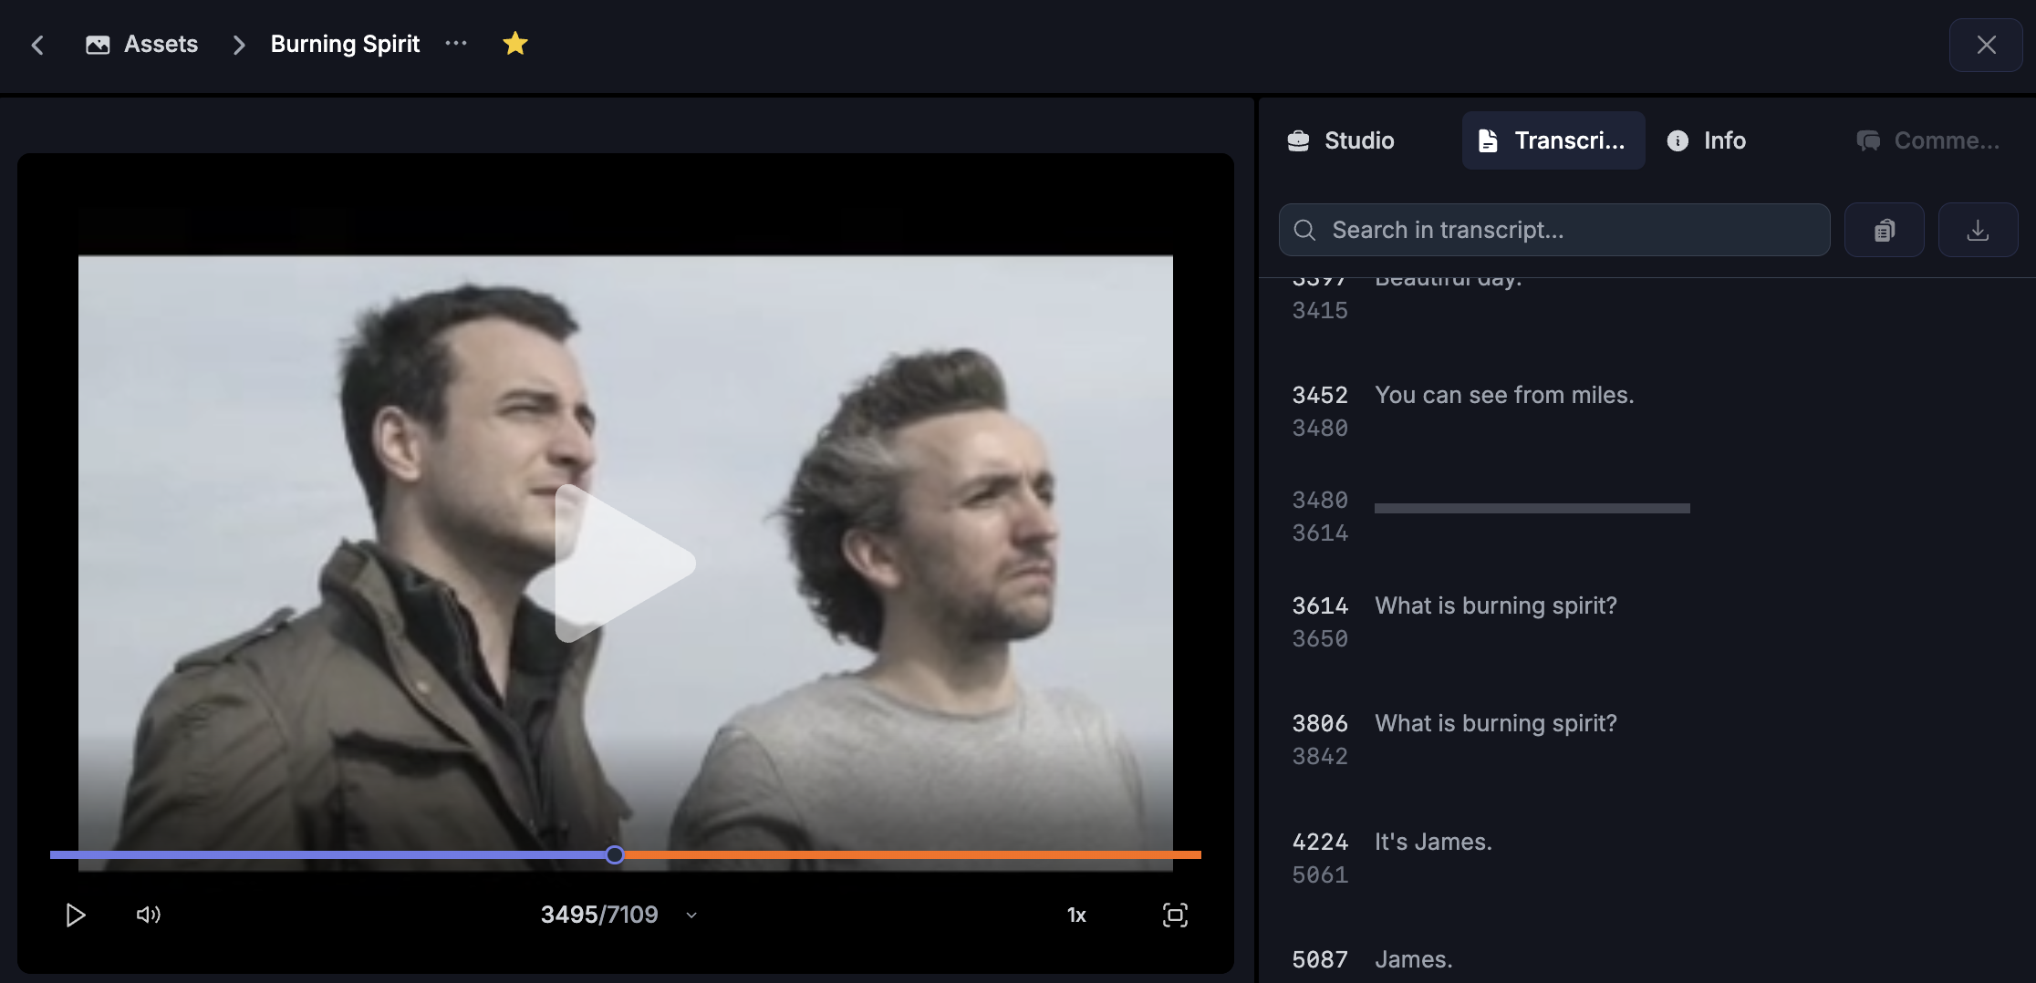The width and height of the screenshot is (2036, 983).
Task: Select the Transcript tab
Action: [1553, 140]
